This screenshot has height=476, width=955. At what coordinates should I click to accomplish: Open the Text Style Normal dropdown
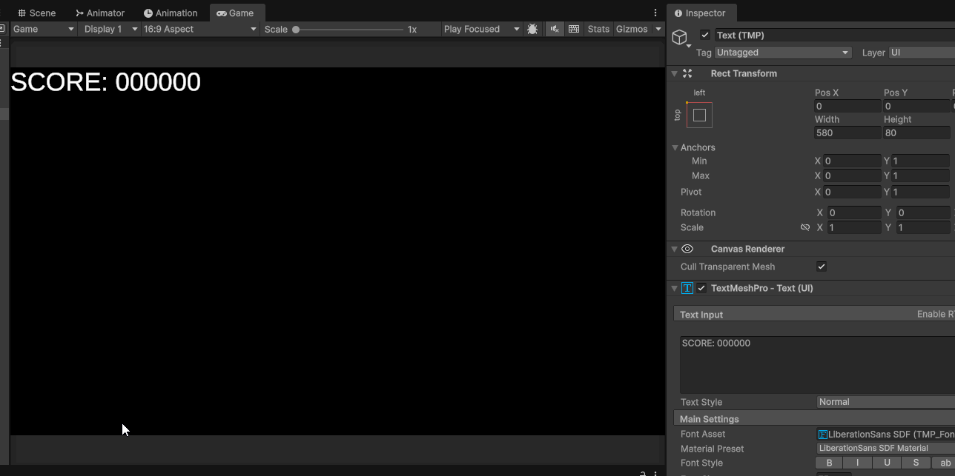point(885,402)
